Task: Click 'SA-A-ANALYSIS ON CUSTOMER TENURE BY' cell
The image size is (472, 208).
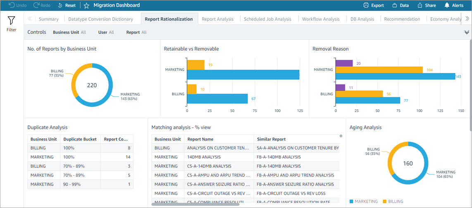Action: (296, 148)
